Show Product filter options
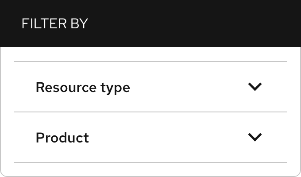 (x=150, y=137)
